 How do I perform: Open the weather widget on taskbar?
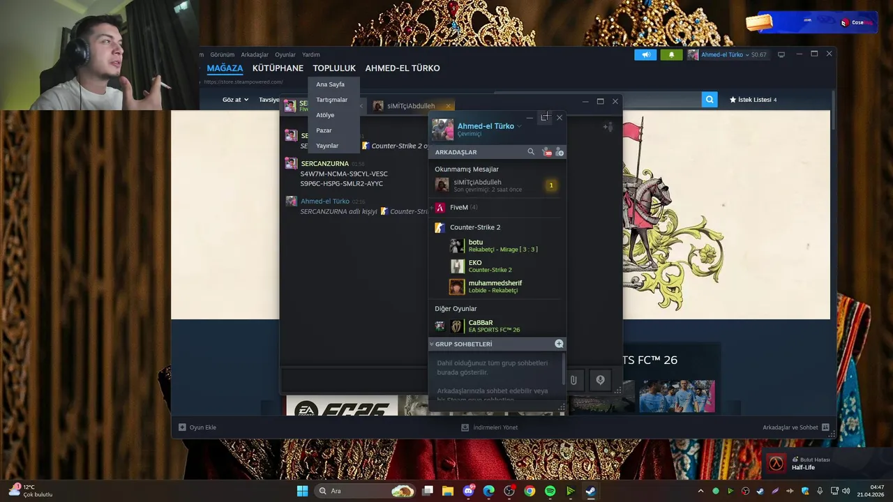31,491
